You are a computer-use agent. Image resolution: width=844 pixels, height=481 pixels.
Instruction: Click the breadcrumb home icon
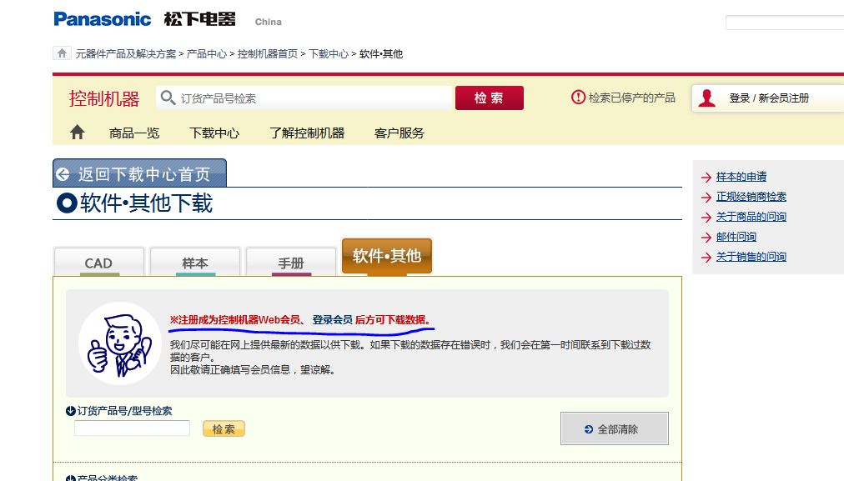[x=62, y=53]
